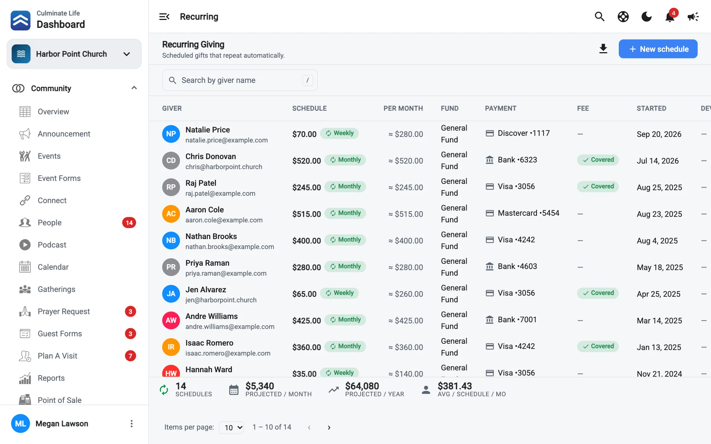Select Aaron Cole's AC avatar
Image resolution: width=711 pixels, height=444 pixels.
[x=171, y=214]
